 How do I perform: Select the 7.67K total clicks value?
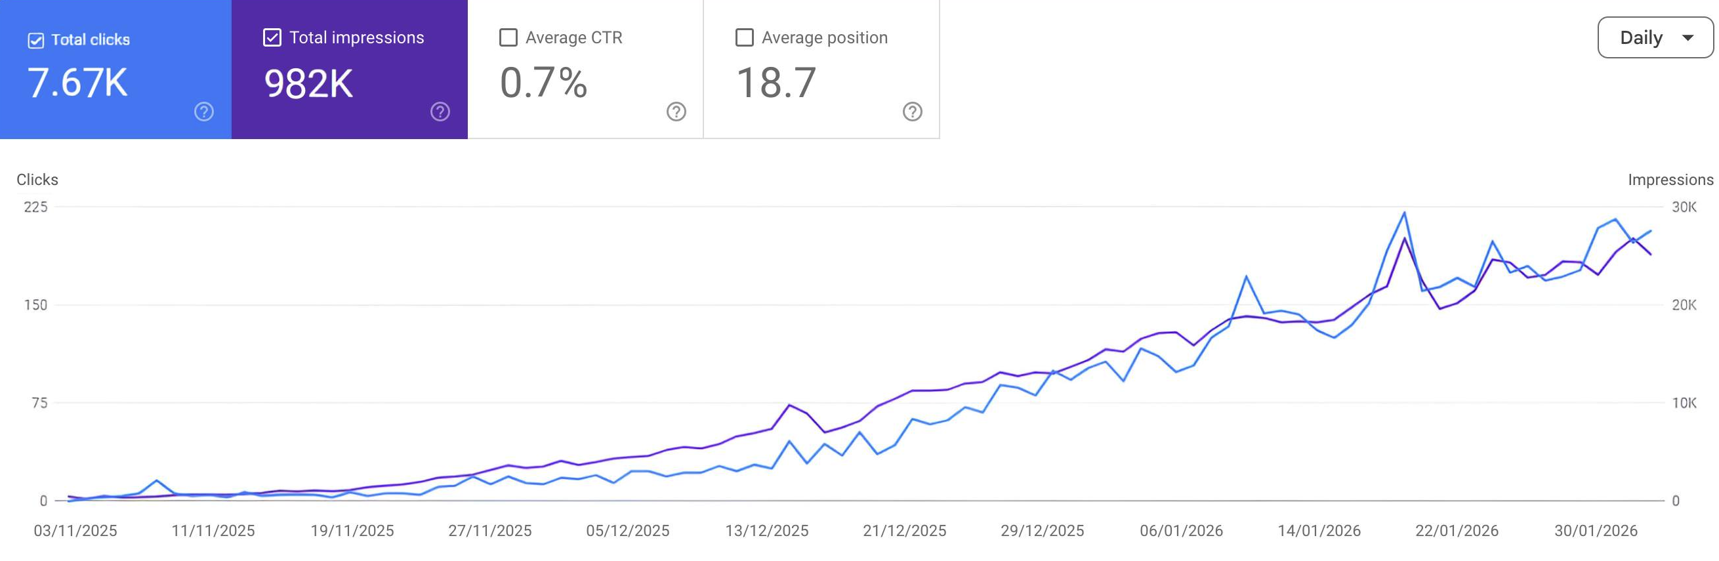point(77,83)
